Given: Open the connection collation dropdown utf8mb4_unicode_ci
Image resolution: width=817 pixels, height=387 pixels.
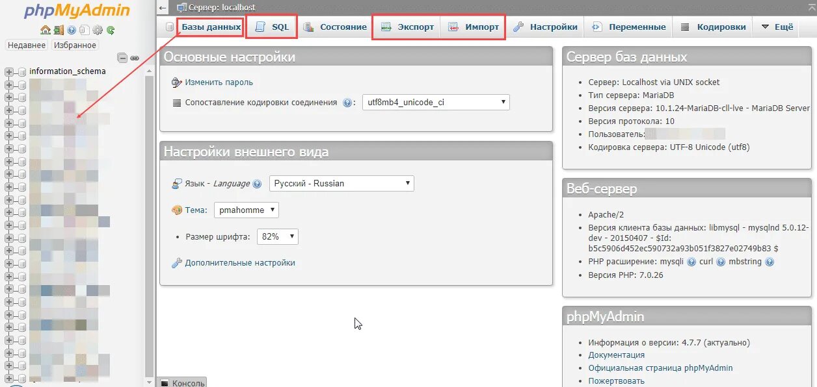Looking at the screenshot, I should 436,103.
